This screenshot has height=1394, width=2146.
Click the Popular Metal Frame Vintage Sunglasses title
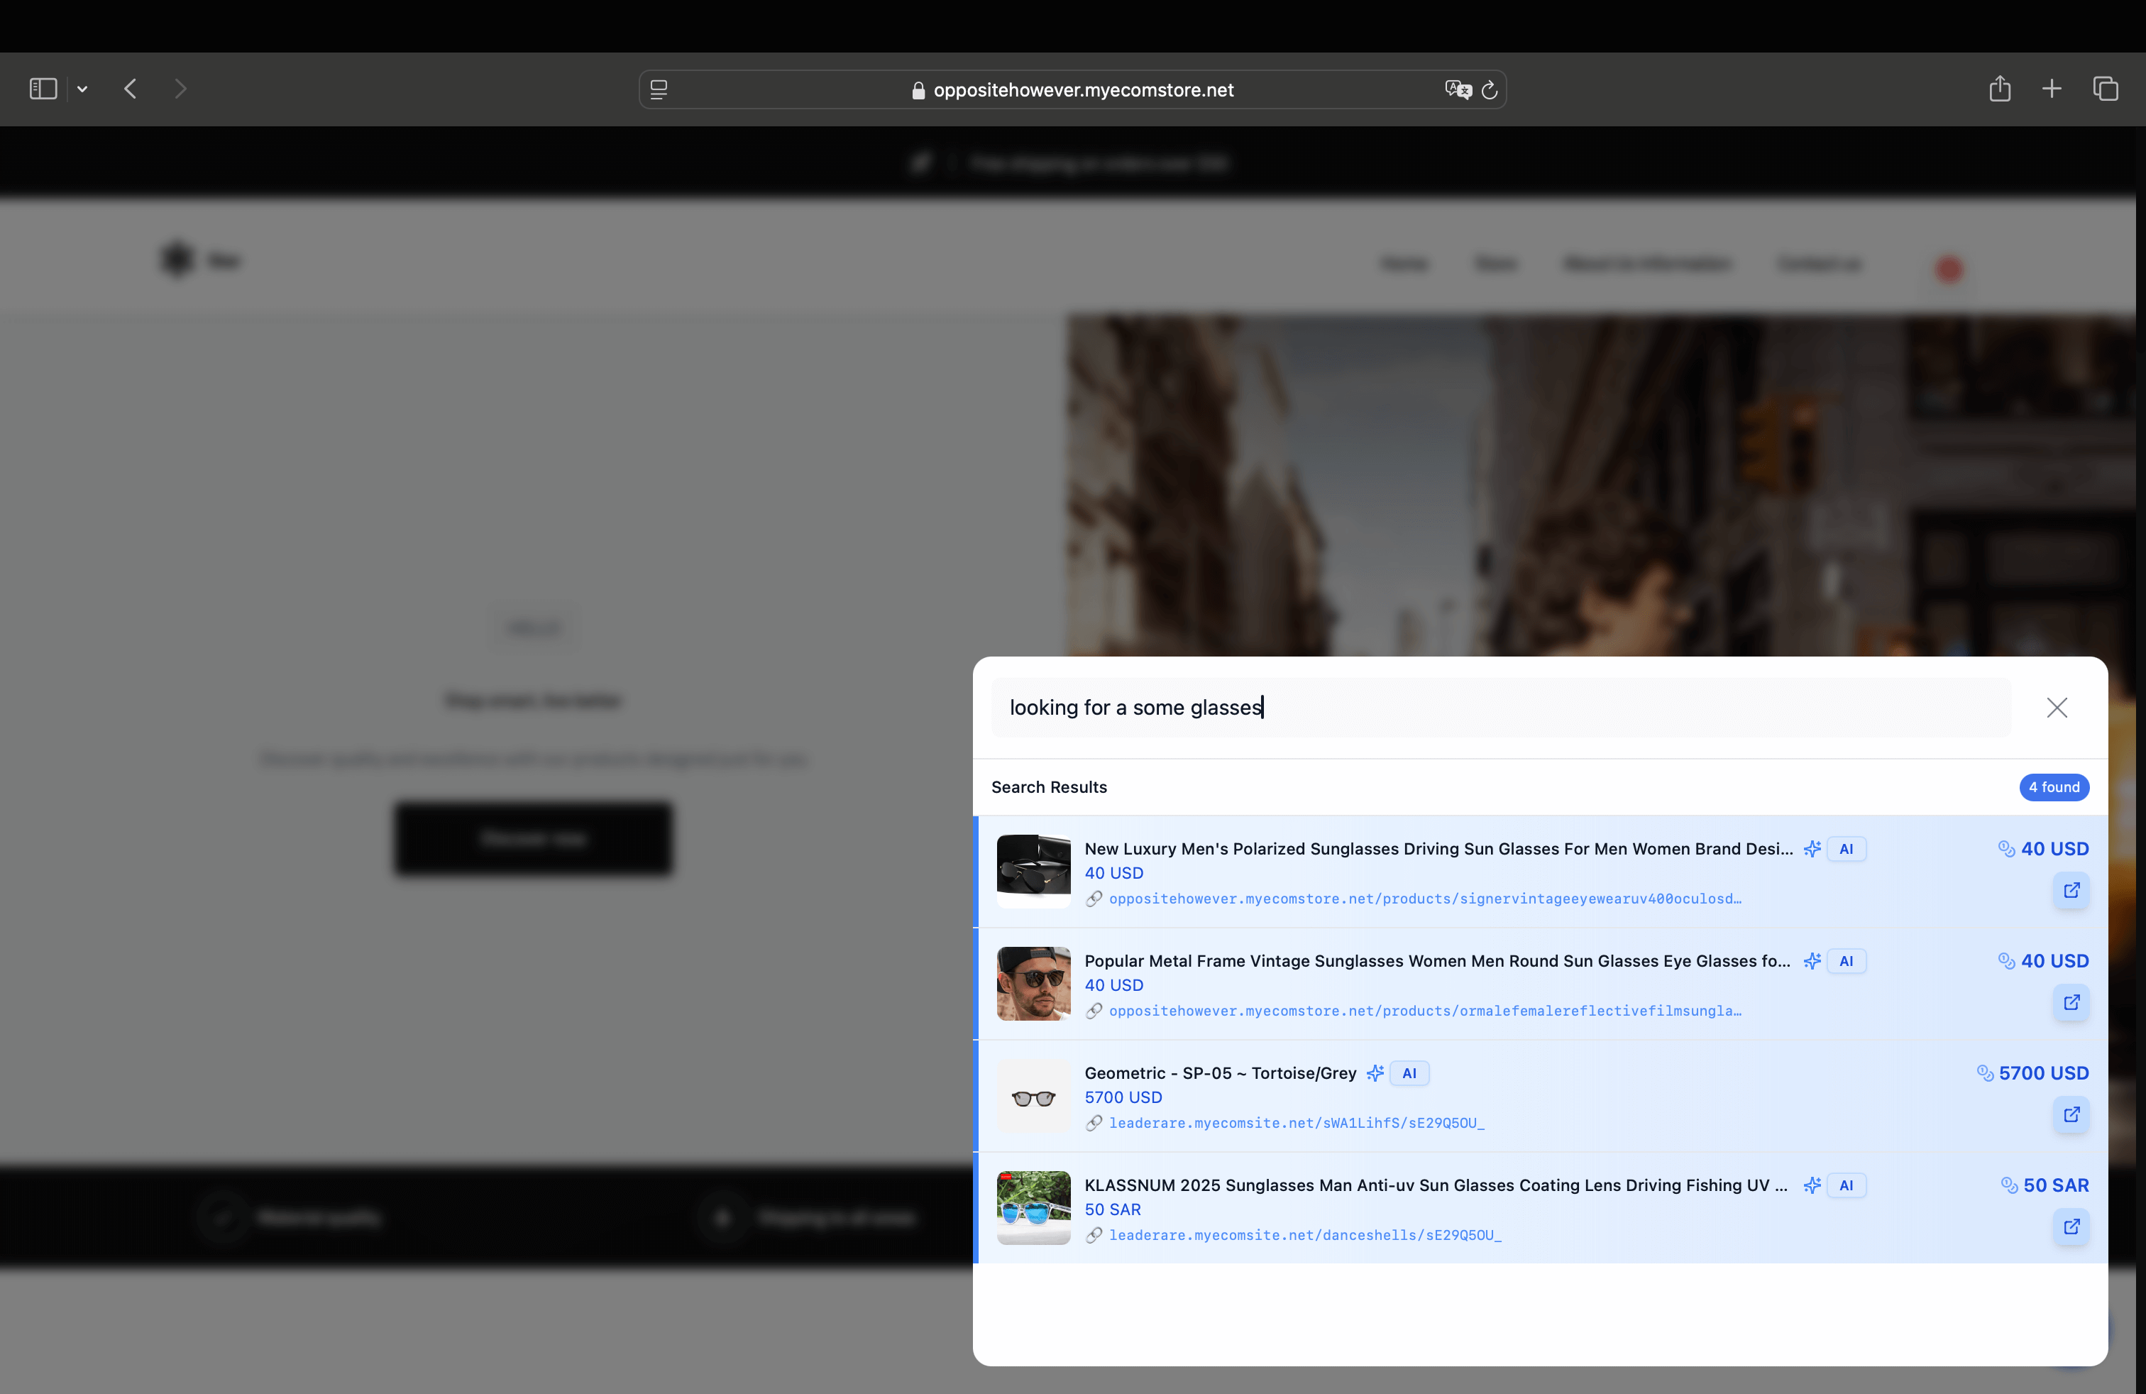pyautogui.click(x=1436, y=961)
